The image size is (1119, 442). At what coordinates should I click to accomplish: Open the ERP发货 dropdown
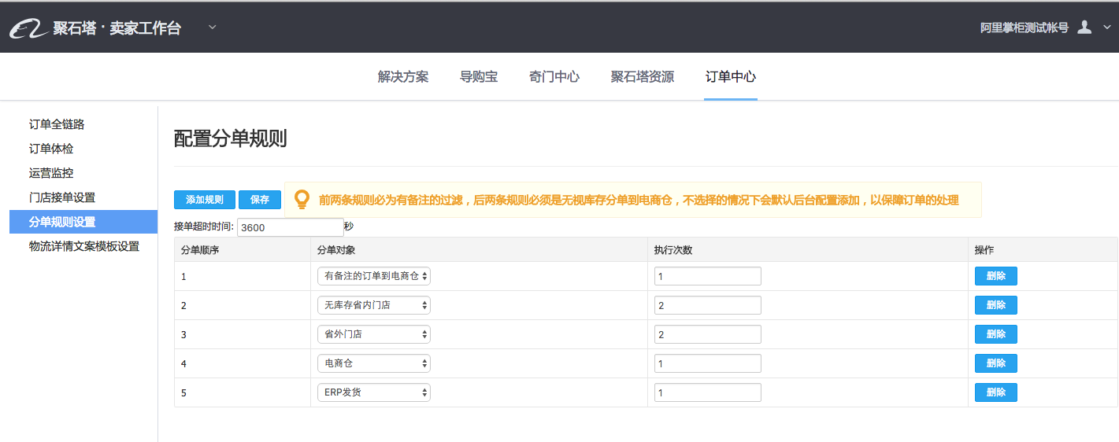coord(374,392)
